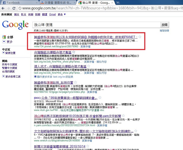Open the 後山埤站男子落軌 yam news result

[x=77, y=116]
